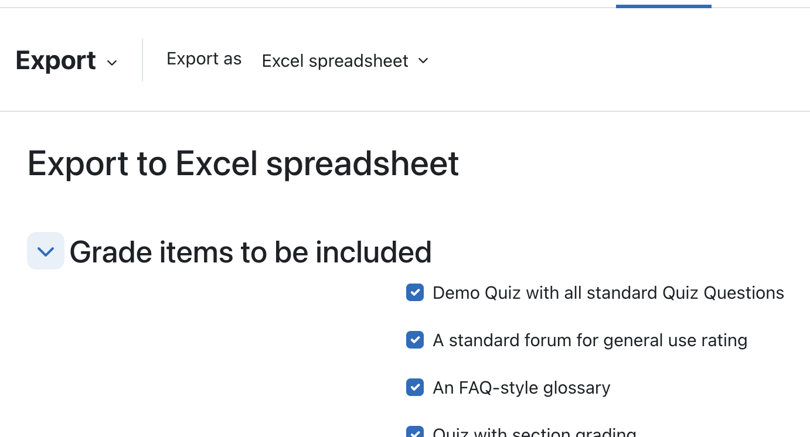This screenshot has width=810, height=437.
Task: Uncheck A standard forum for general use rating checkbox
Action: [x=415, y=340]
